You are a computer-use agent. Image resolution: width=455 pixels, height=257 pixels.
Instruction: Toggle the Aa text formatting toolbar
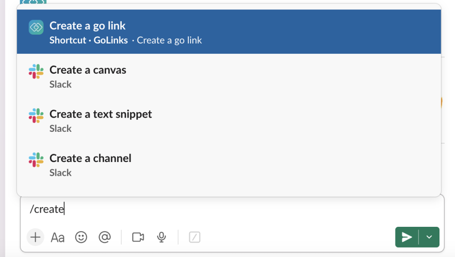pos(57,237)
